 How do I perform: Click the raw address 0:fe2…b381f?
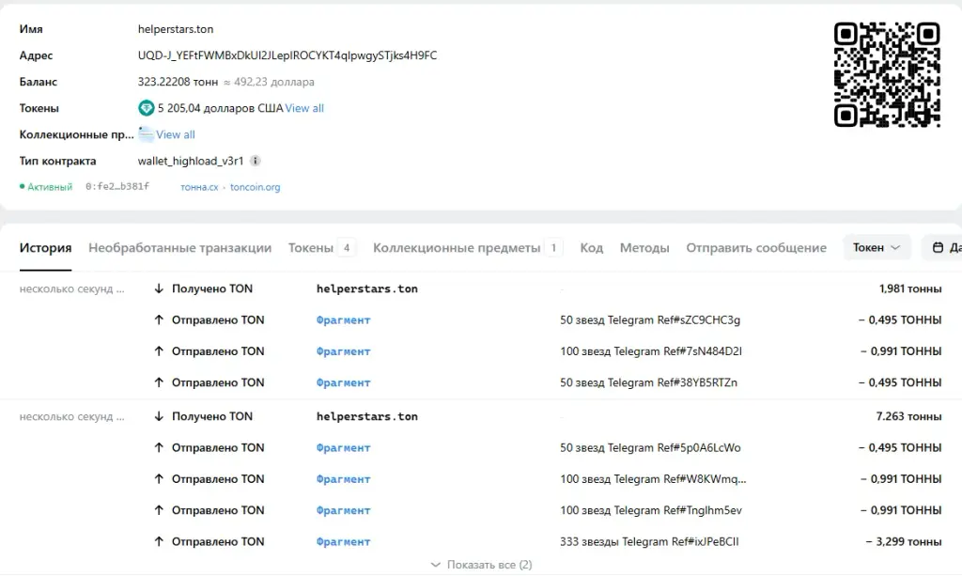point(117,186)
